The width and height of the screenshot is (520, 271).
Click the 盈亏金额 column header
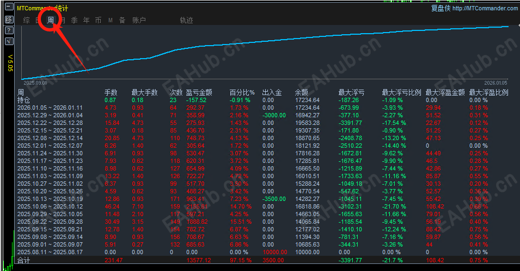click(x=199, y=93)
